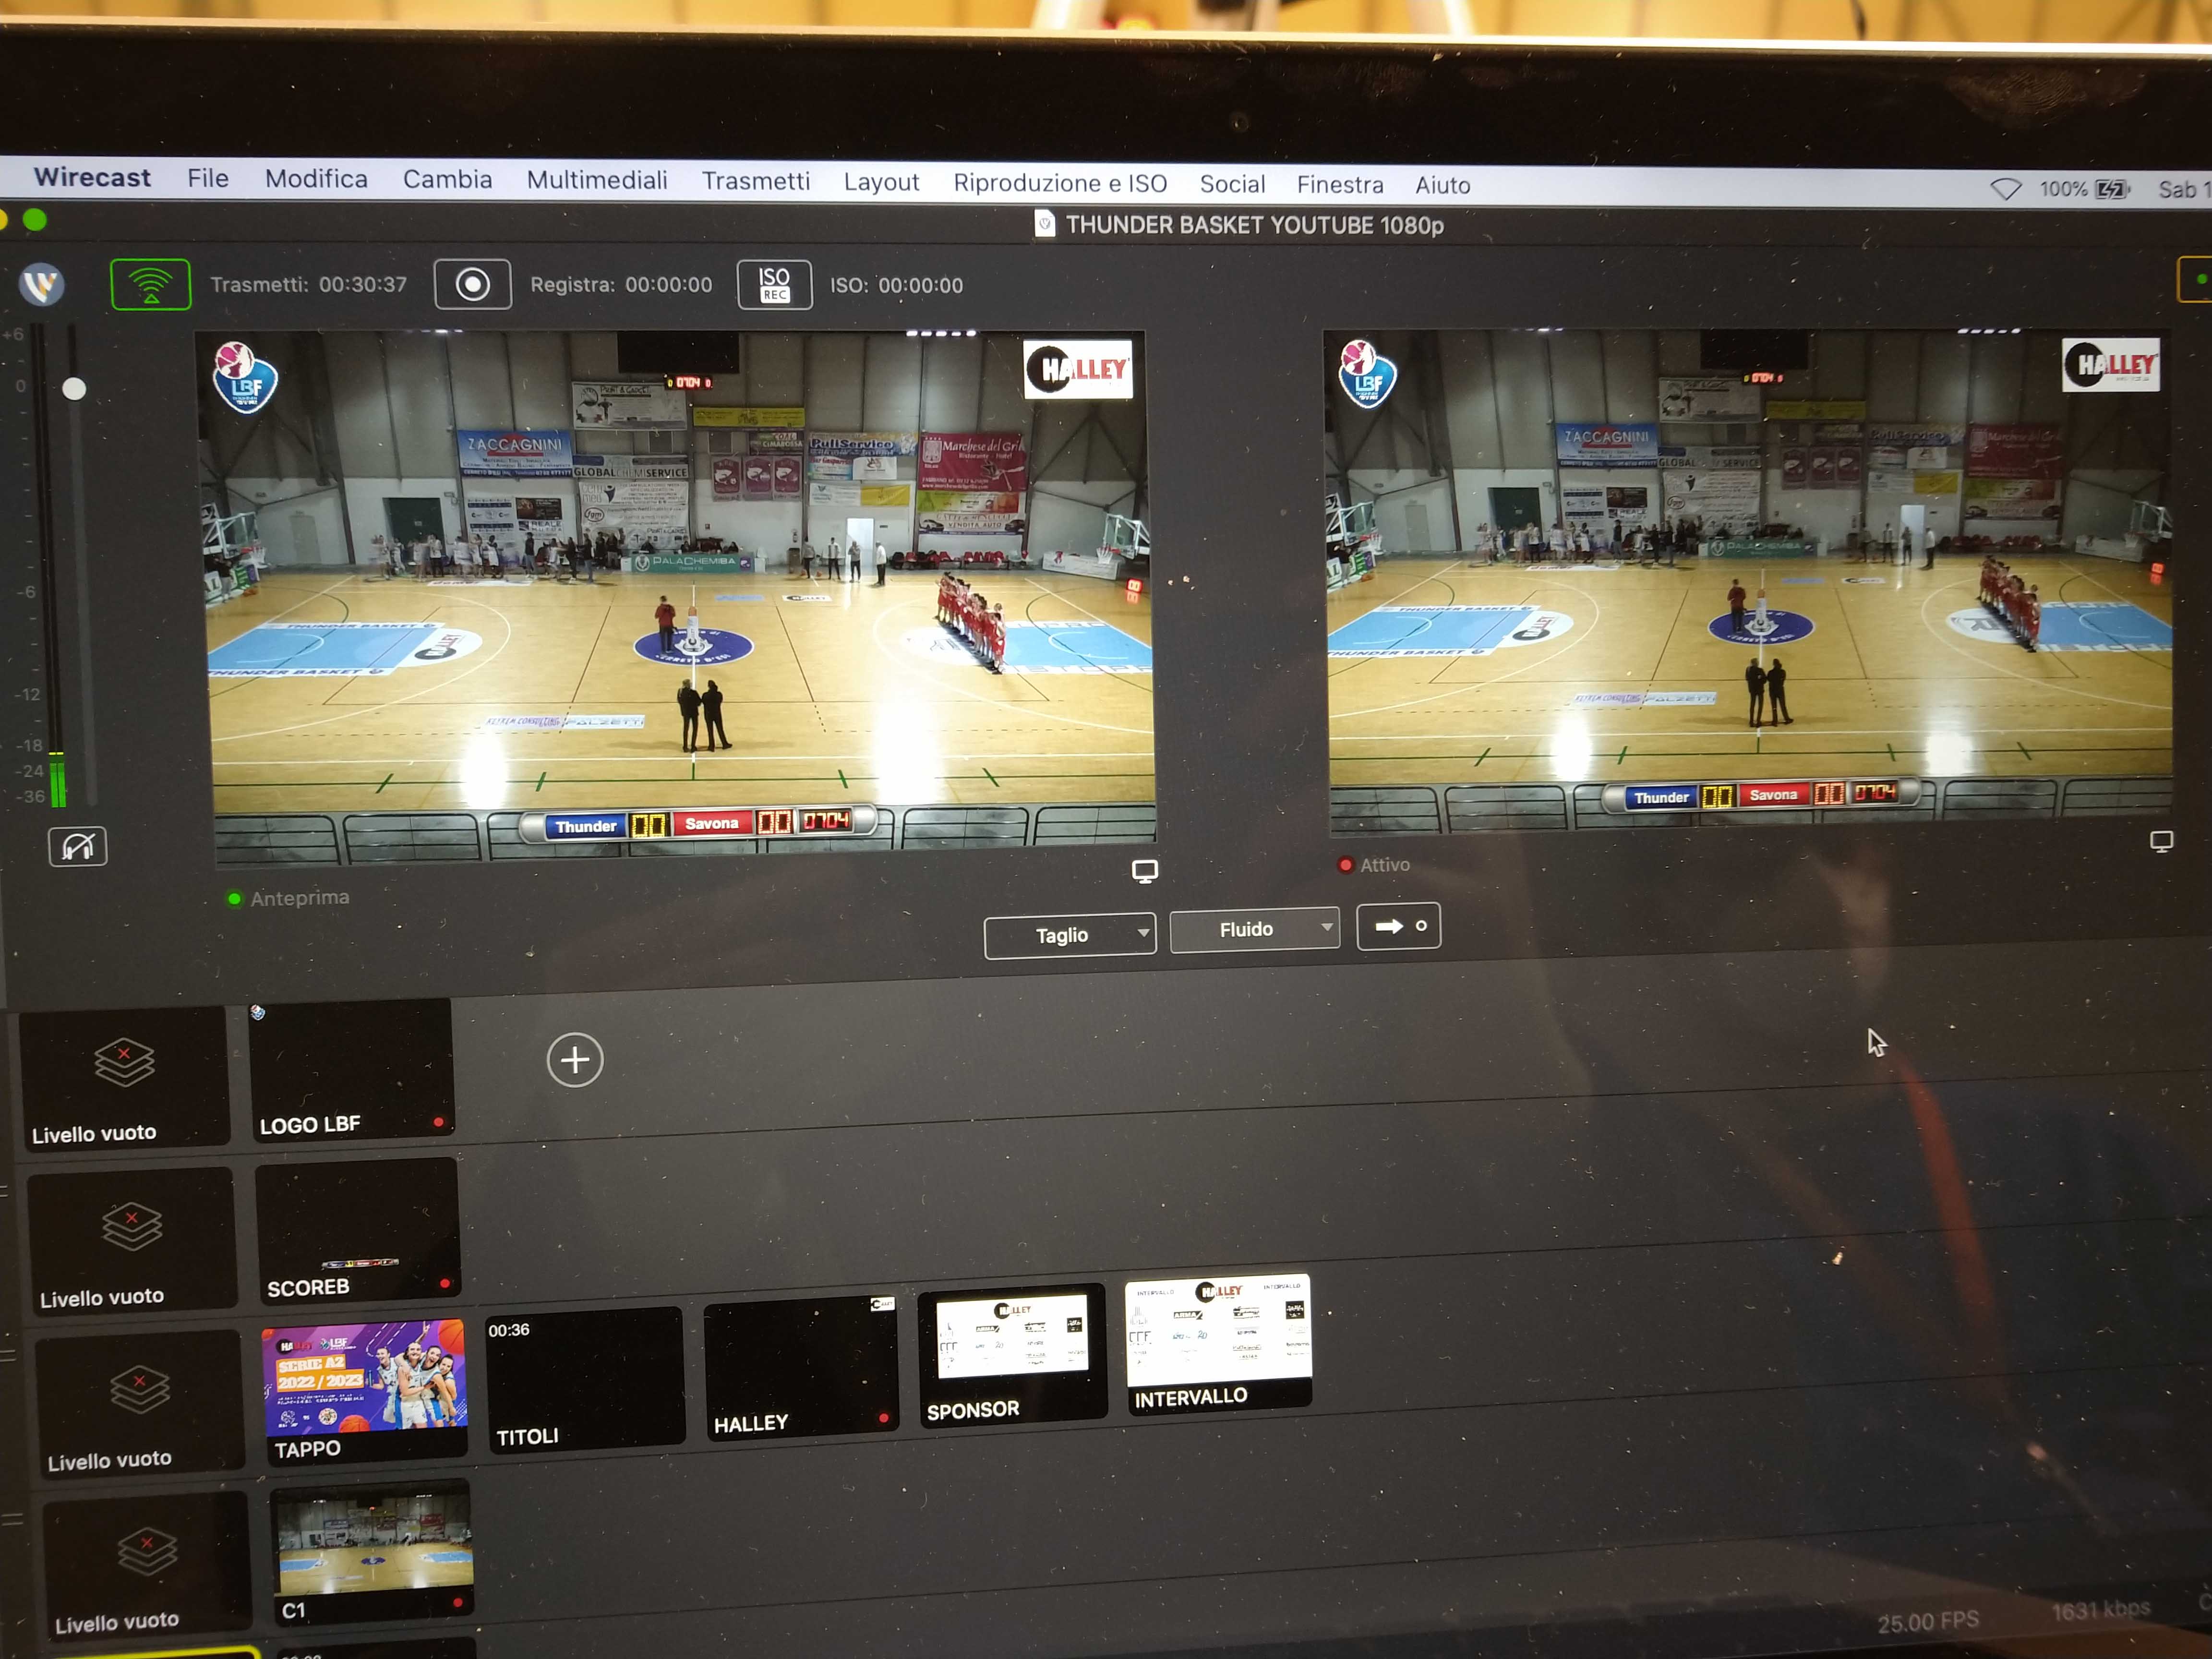Open the File menu
2212x1659 pixels.
point(208,178)
